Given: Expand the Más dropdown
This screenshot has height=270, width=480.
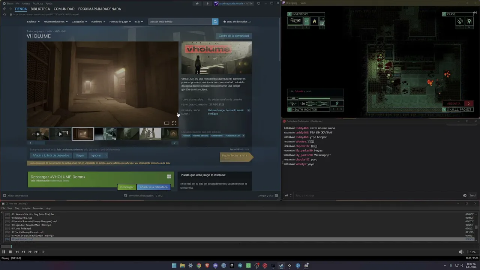Looking at the screenshot, I should click(139, 21).
